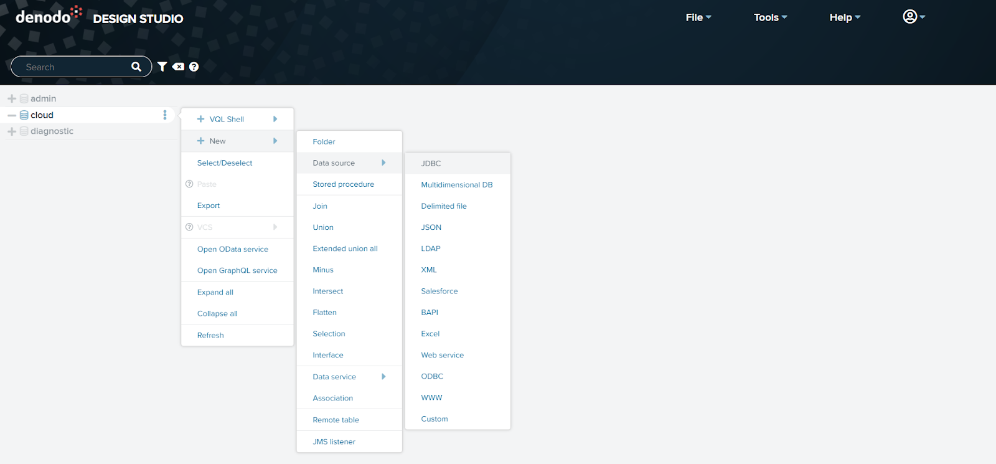Open the Help dropdown menu
Image resolution: width=996 pixels, height=464 pixels.
click(845, 17)
